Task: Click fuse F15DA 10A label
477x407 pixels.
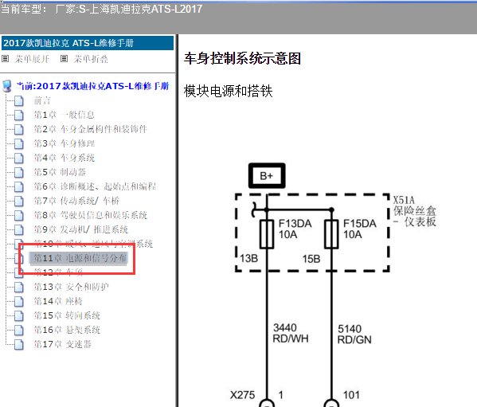Action: (360, 229)
